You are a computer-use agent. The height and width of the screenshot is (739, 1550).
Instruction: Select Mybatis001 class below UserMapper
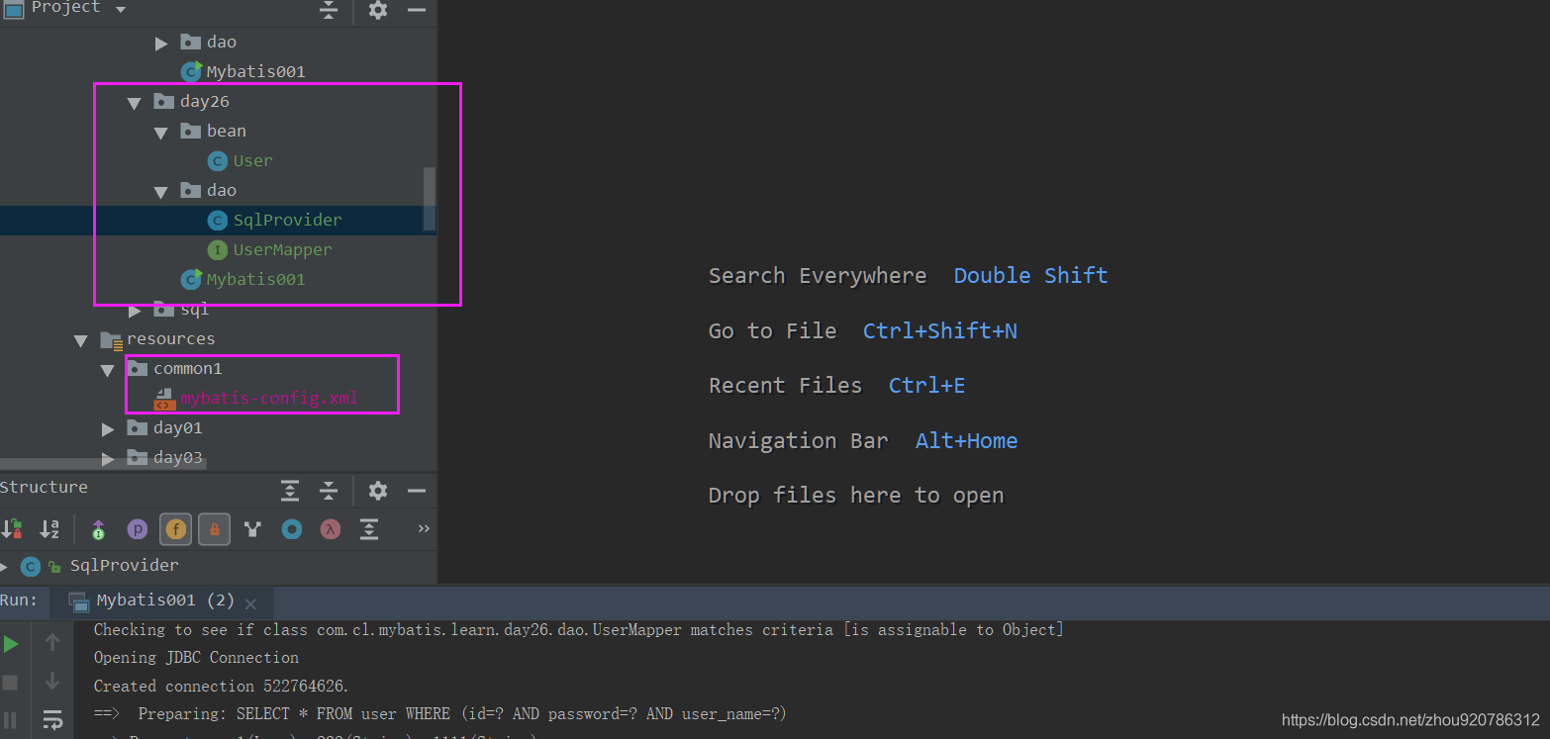[255, 279]
